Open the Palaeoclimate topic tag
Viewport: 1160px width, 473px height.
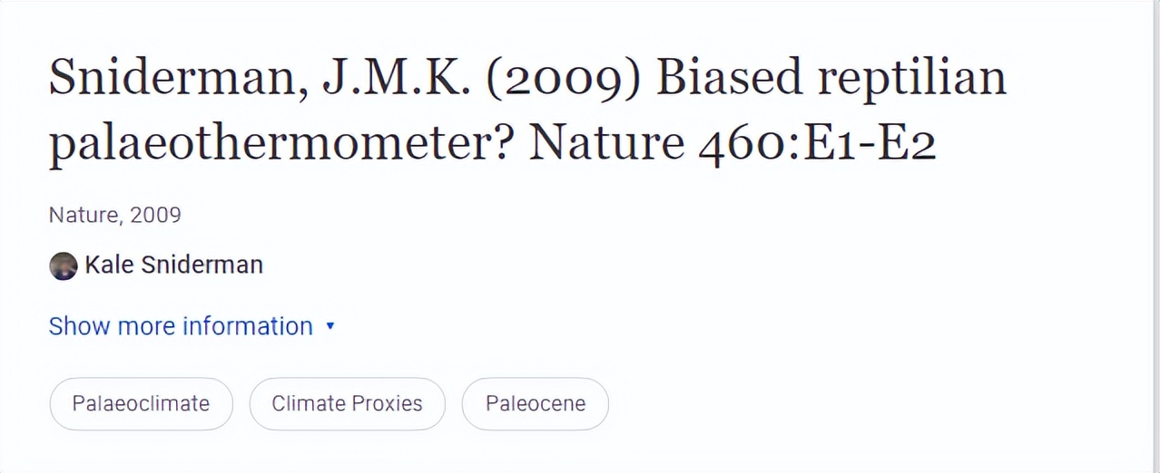pyautogui.click(x=141, y=403)
